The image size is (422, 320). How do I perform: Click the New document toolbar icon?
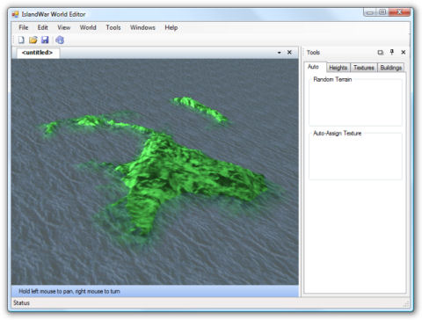21,40
